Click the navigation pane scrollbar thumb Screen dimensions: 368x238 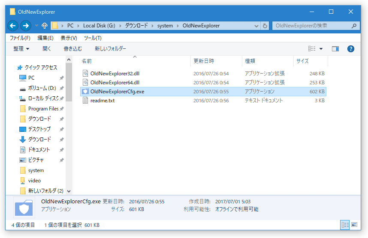(69, 82)
